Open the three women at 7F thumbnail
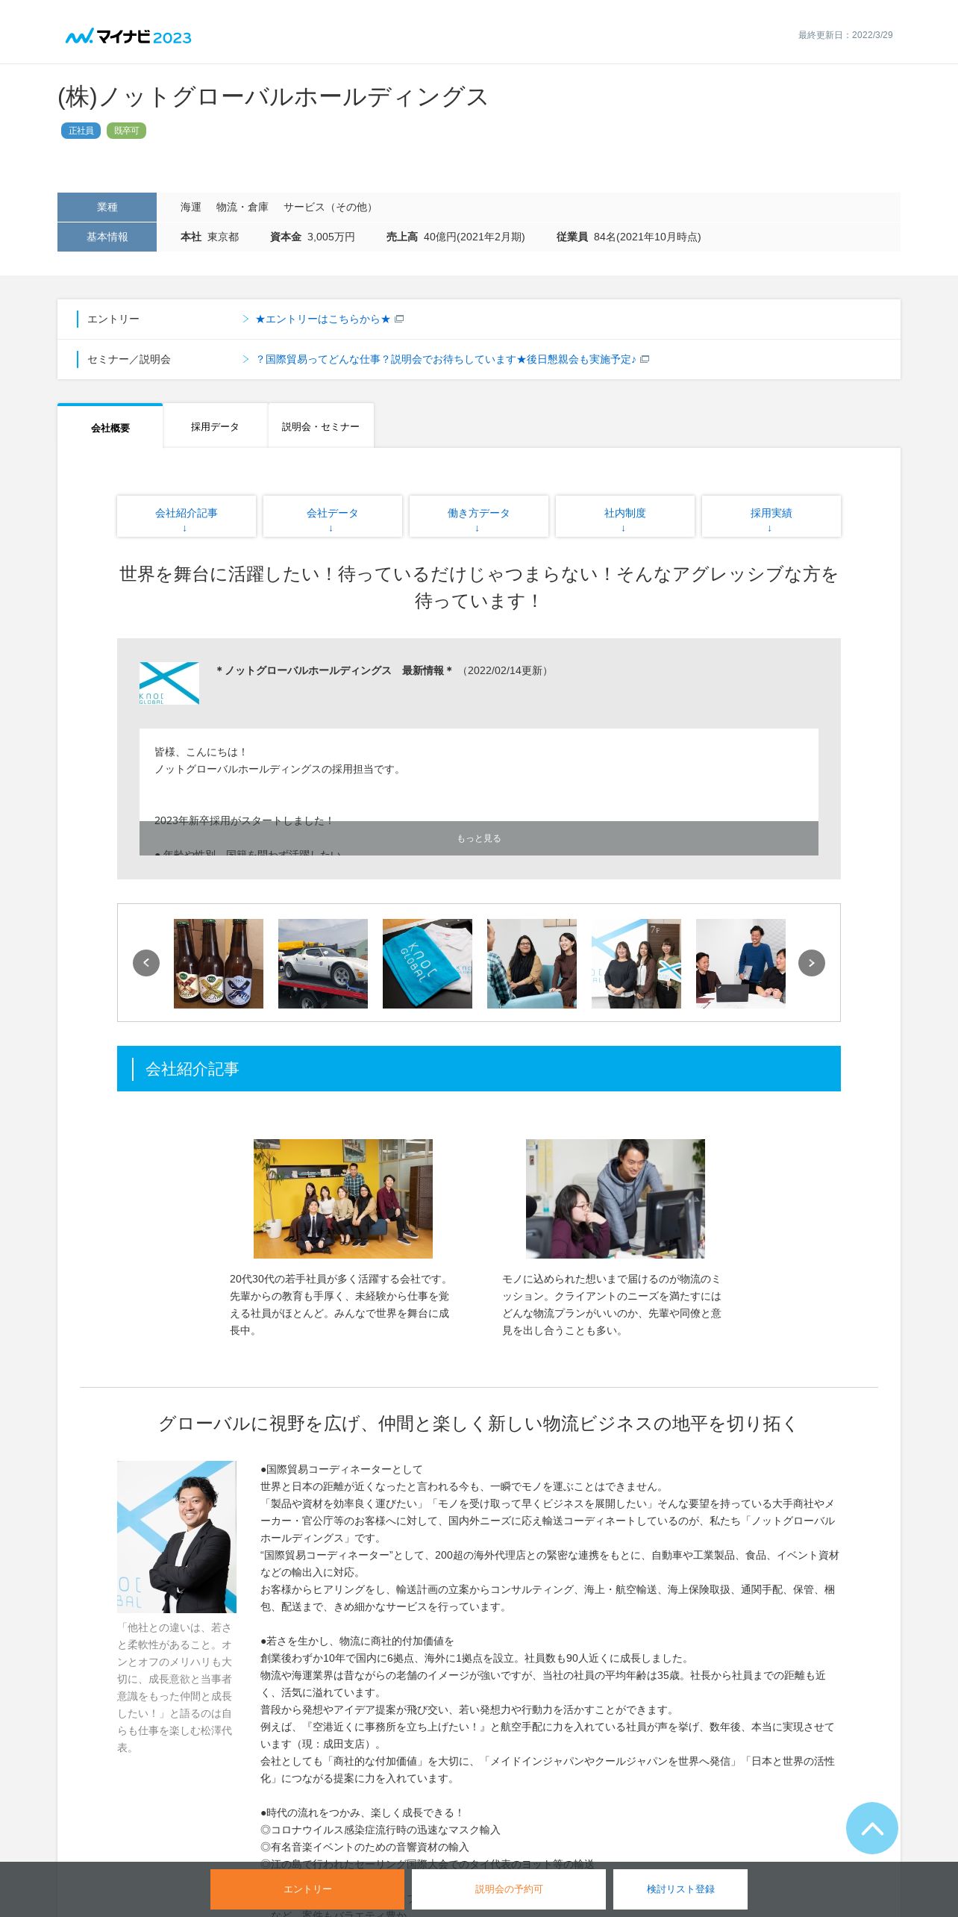The height and width of the screenshot is (1917, 958). [636, 964]
